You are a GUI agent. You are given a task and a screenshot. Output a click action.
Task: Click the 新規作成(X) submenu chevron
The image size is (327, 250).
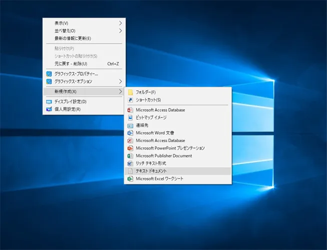pyautogui.click(x=121, y=91)
